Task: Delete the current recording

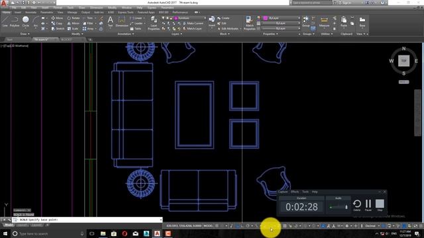Action: pos(356,205)
